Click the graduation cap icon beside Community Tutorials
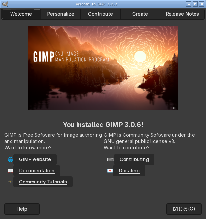Screen dimensions: 206x219 pos(11,182)
